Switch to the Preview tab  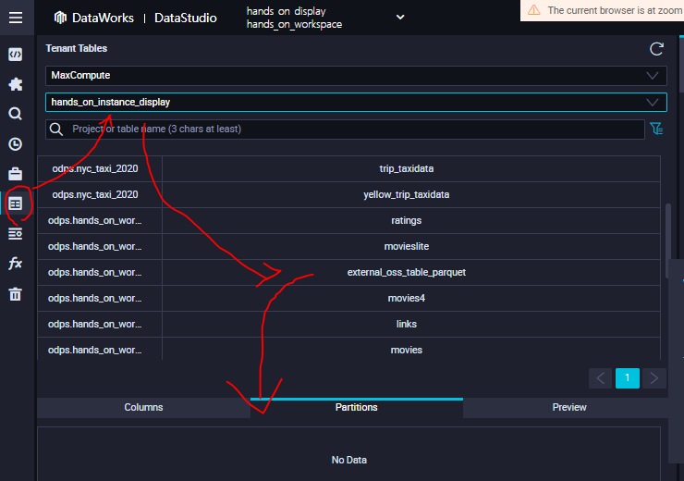click(568, 407)
